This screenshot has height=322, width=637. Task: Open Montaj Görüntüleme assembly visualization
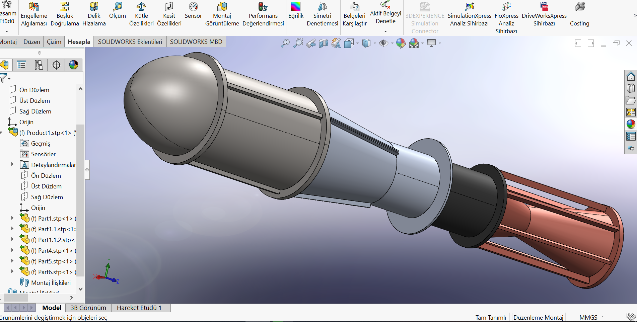click(222, 14)
